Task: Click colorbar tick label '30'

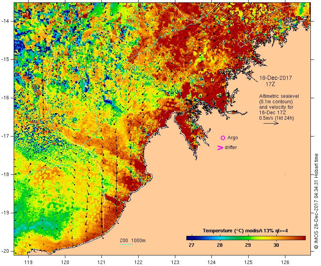Action: [276, 245]
